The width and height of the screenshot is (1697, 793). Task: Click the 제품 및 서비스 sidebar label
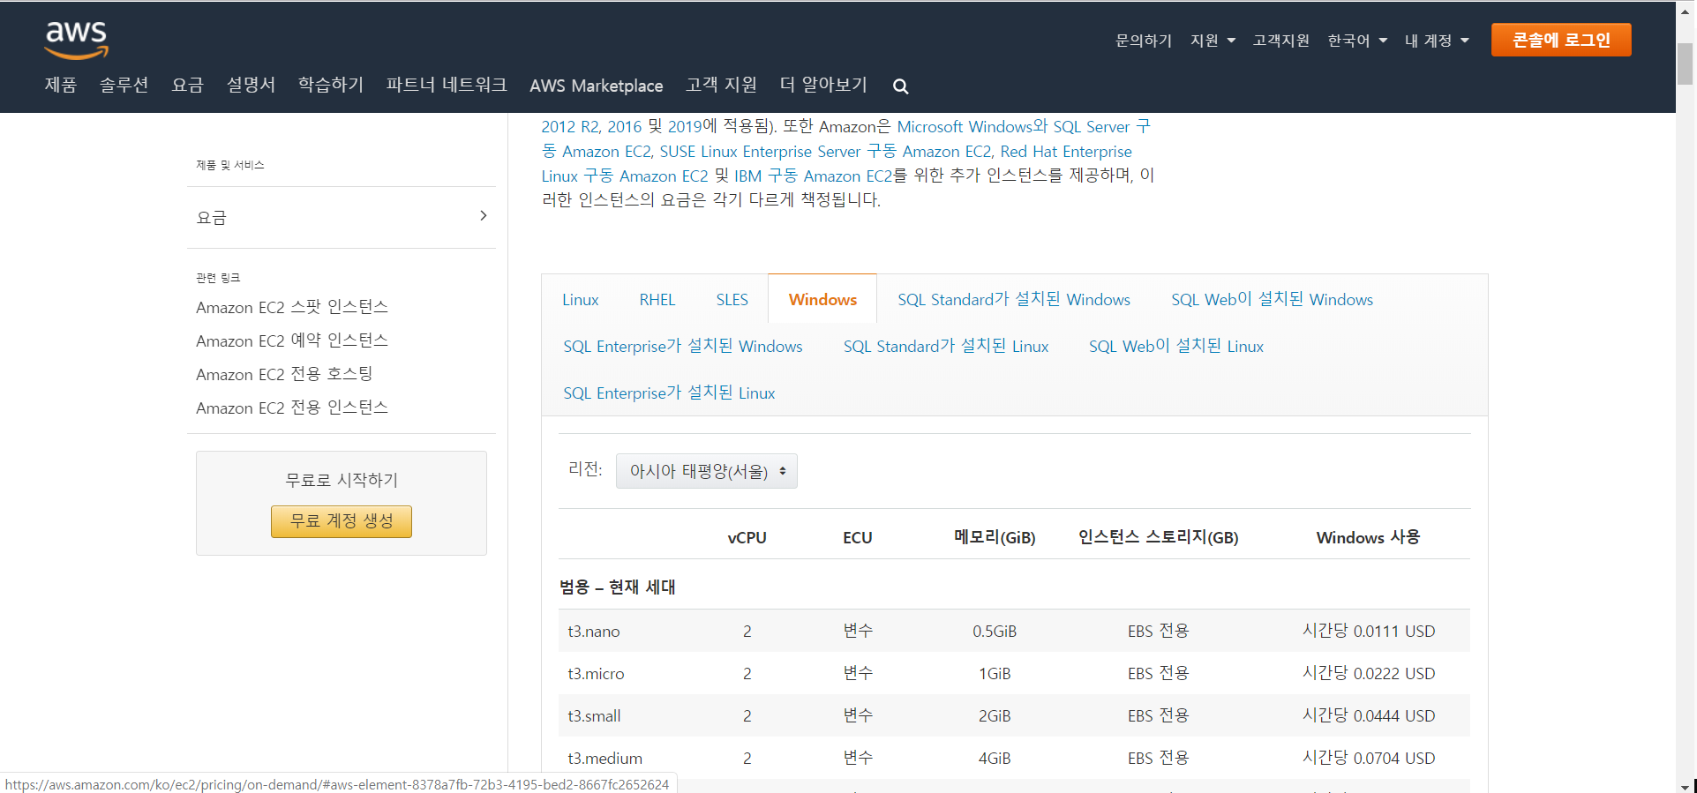pyautogui.click(x=229, y=165)
